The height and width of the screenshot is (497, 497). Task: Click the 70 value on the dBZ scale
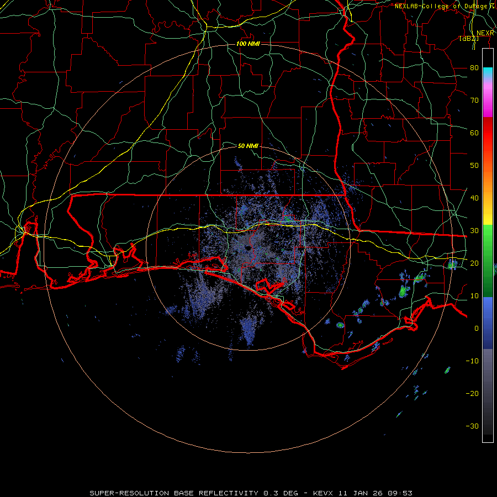pyautogui.click(x=474, y=101)
